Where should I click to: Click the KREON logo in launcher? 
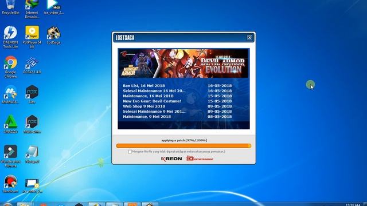click(x=171, y=159)
